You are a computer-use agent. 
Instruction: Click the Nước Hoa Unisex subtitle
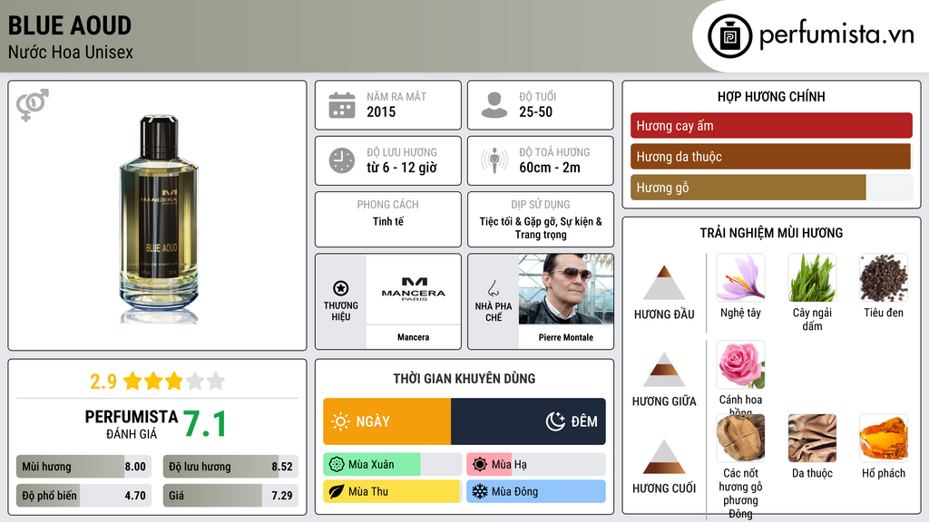point(71,52)
